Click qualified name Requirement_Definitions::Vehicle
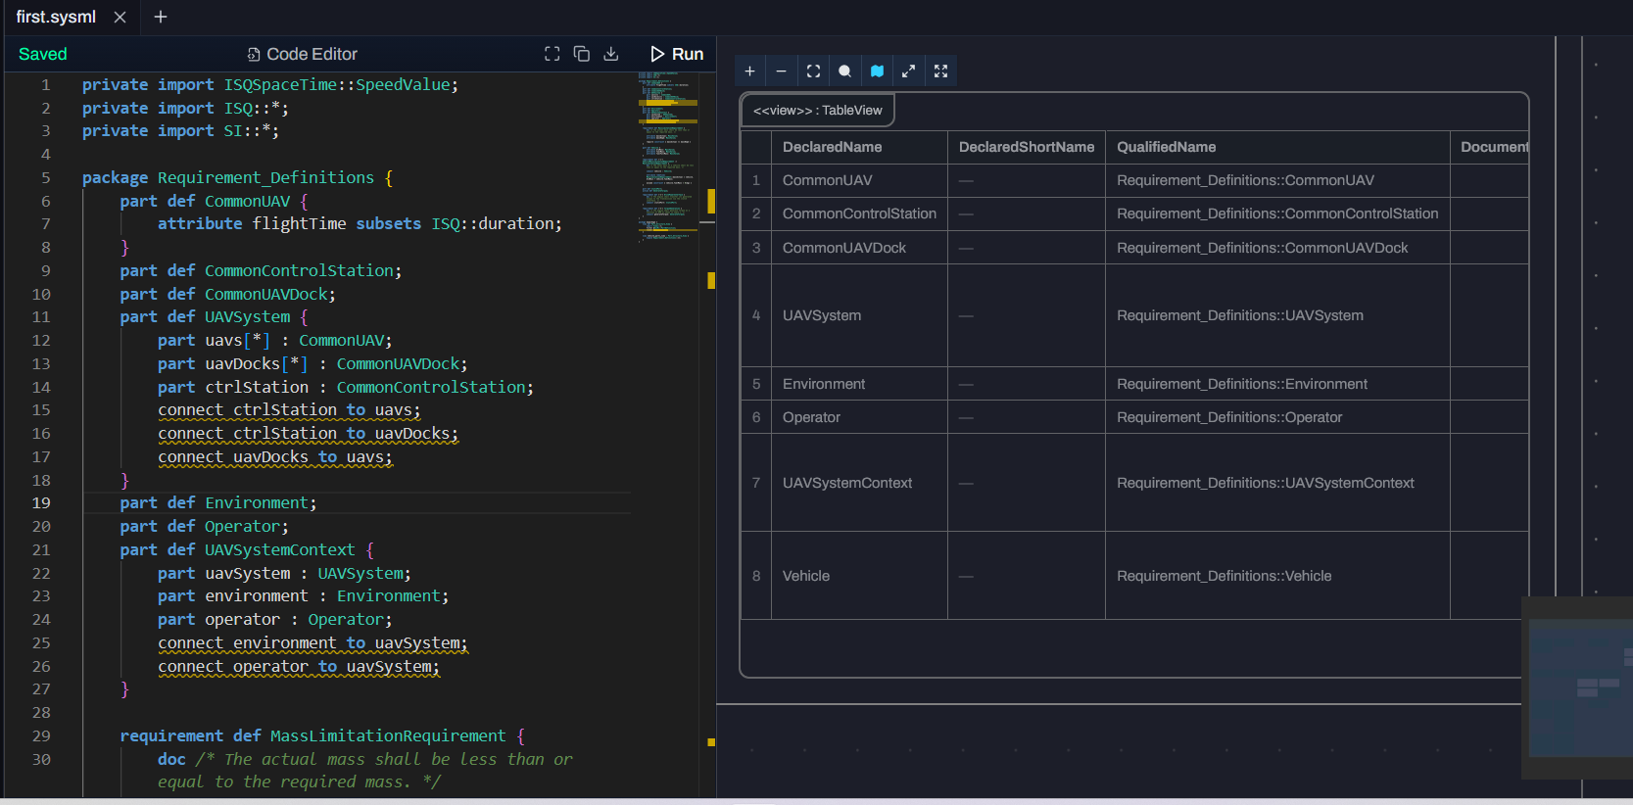Screen dimensions: 1633x805 pyautogui.click(x=1224, y=576)
